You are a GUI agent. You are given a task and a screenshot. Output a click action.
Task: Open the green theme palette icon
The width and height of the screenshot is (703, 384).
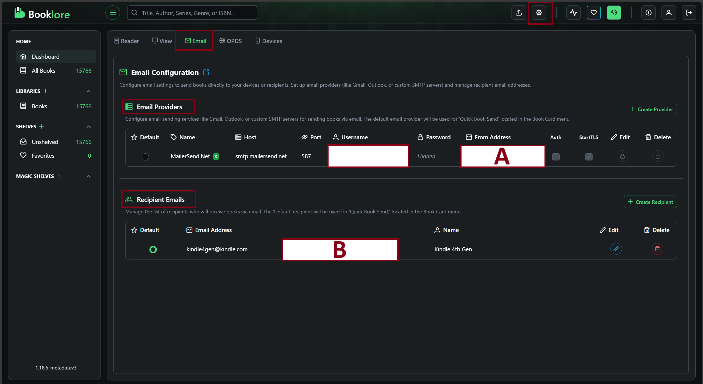coord(614,13)
